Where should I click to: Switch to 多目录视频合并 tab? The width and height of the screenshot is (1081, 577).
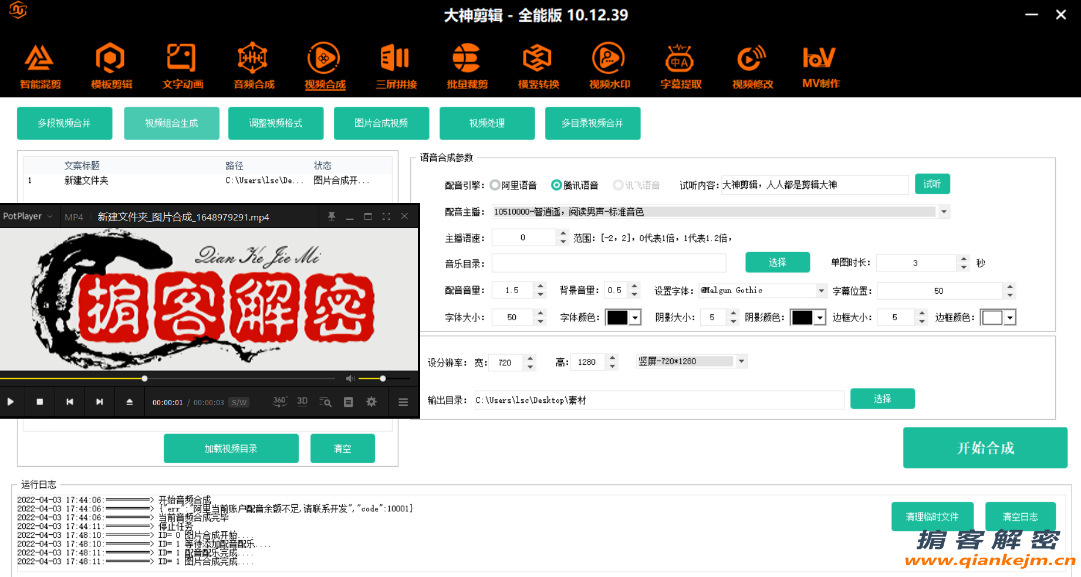pyautogui.click(x=593, y=123)
